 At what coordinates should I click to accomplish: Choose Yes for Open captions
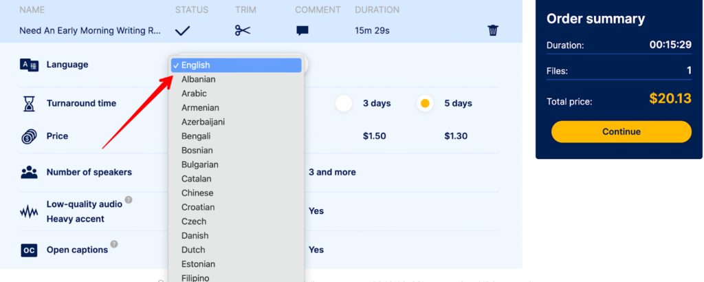(316, 250)
